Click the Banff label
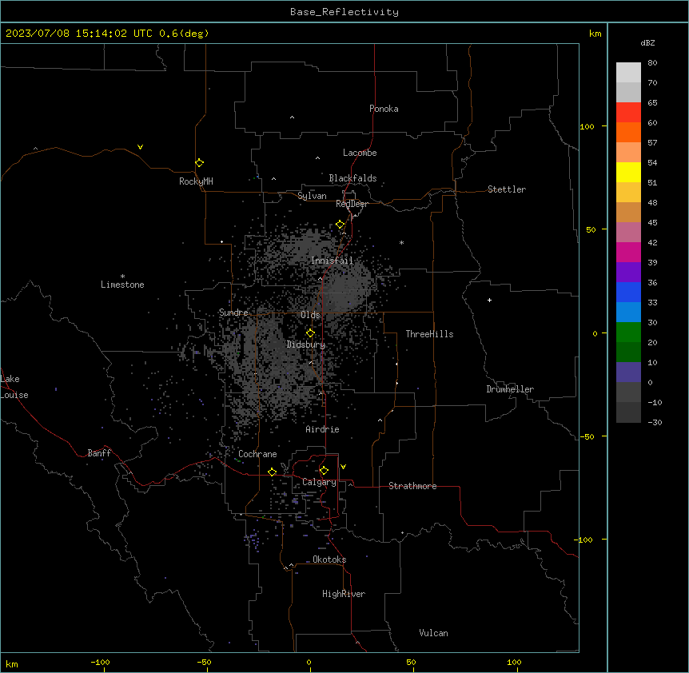Viewport: 689px width, 673px height. click(x=99, y=453)
